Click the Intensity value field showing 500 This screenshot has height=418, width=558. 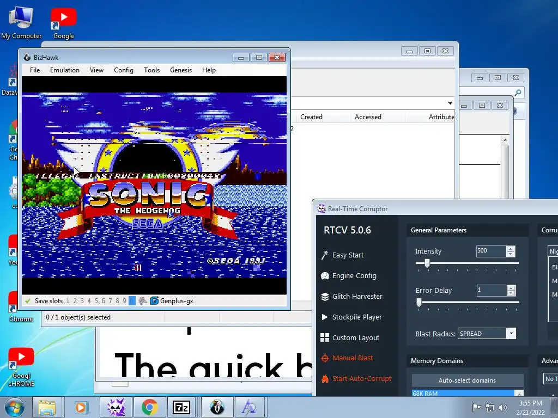coord(491,251)
